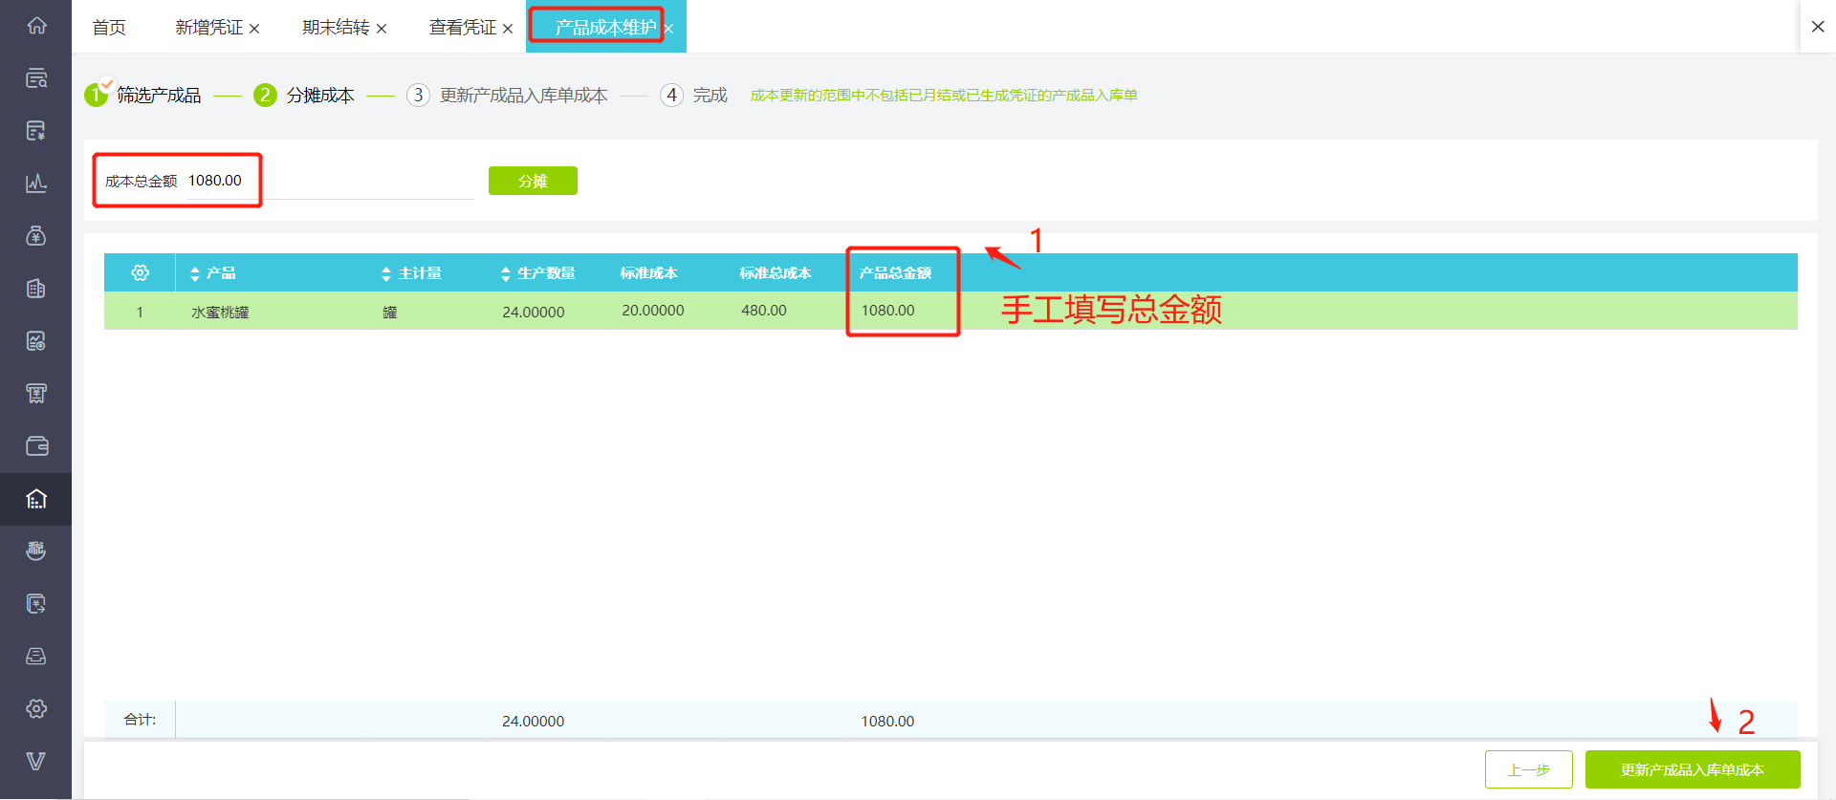Open the home icon in sidebar

point(36,26)
